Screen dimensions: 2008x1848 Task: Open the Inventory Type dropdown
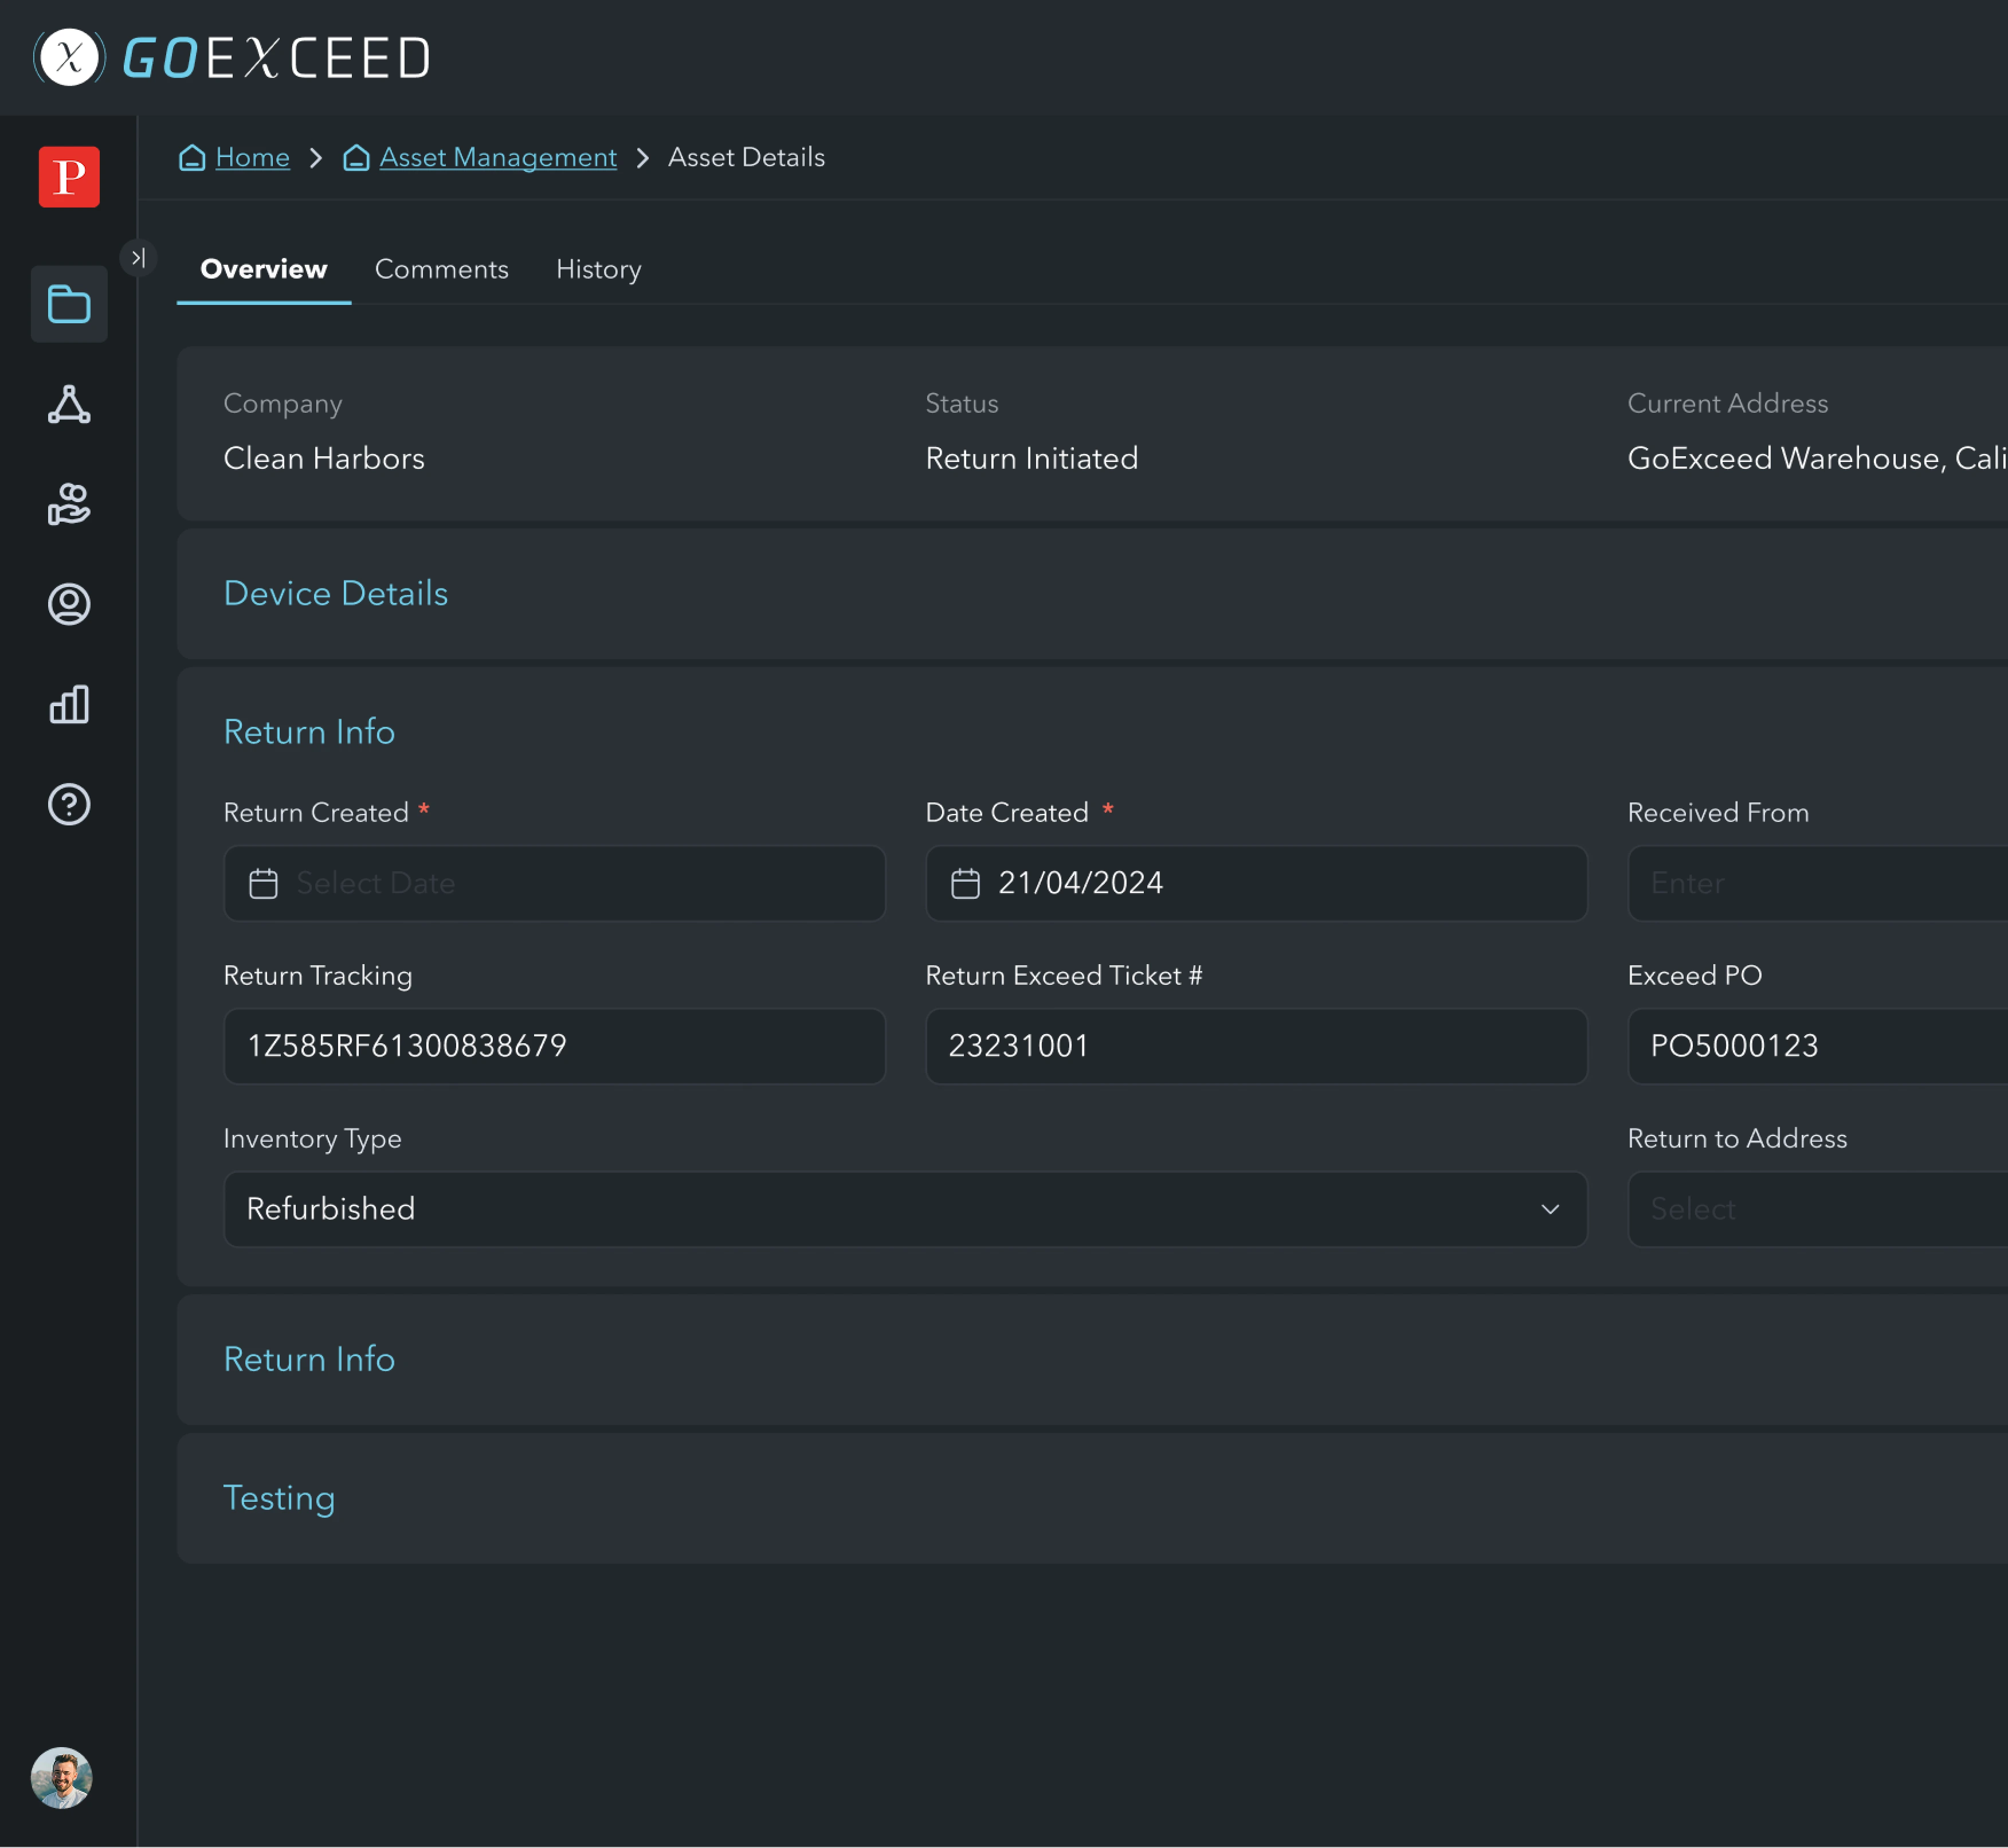(x=905, y=1209)
